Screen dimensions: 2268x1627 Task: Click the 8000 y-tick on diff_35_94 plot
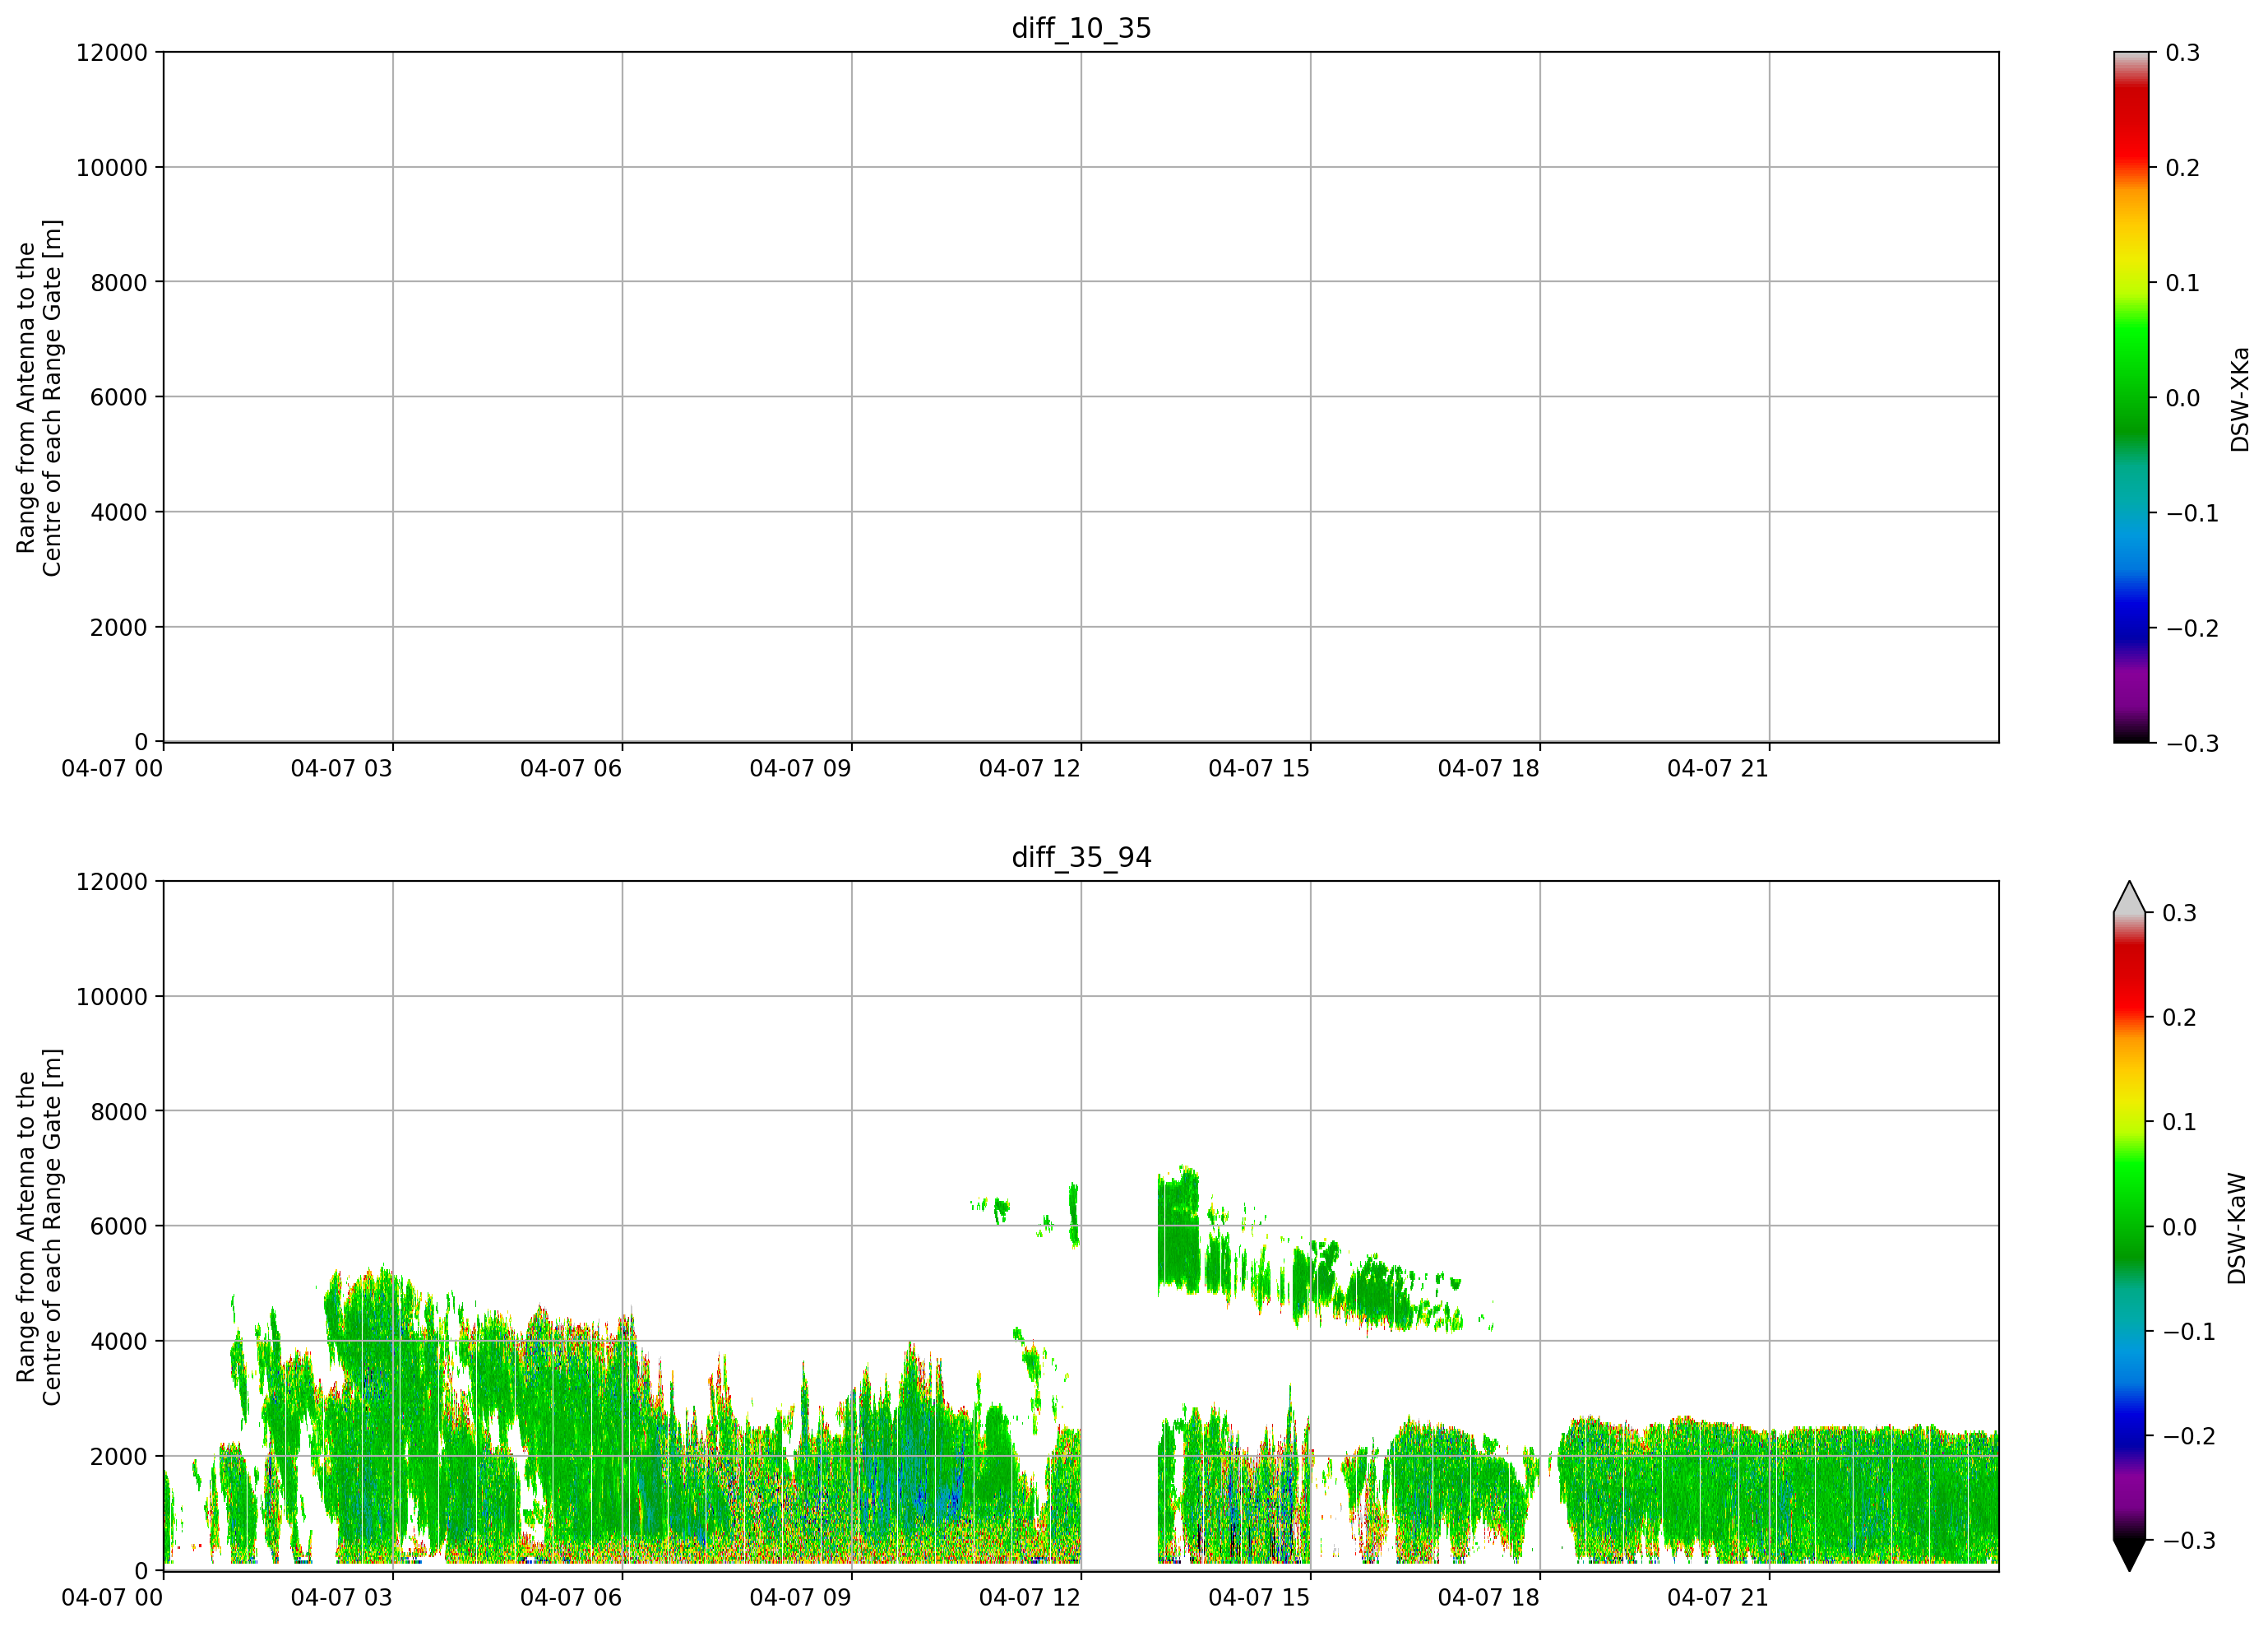pyautogui.click(x=119, y=1111)
